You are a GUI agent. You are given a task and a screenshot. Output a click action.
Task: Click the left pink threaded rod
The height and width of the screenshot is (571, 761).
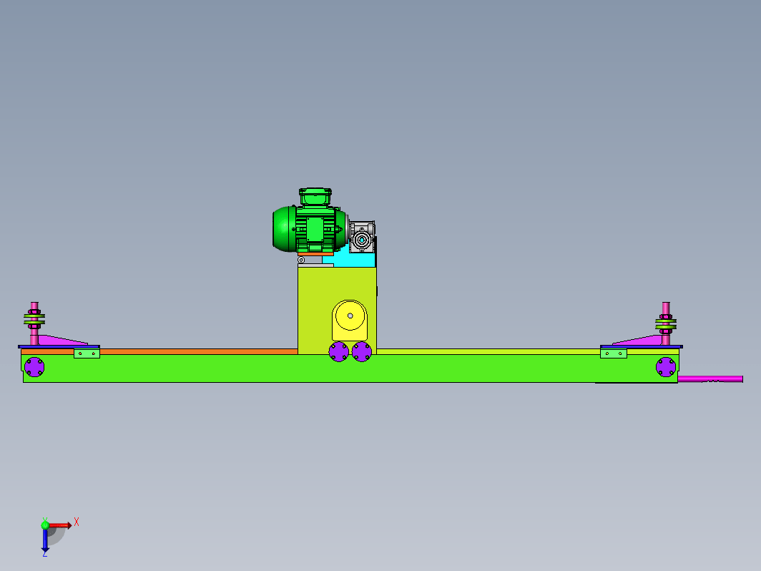point(34,323)
